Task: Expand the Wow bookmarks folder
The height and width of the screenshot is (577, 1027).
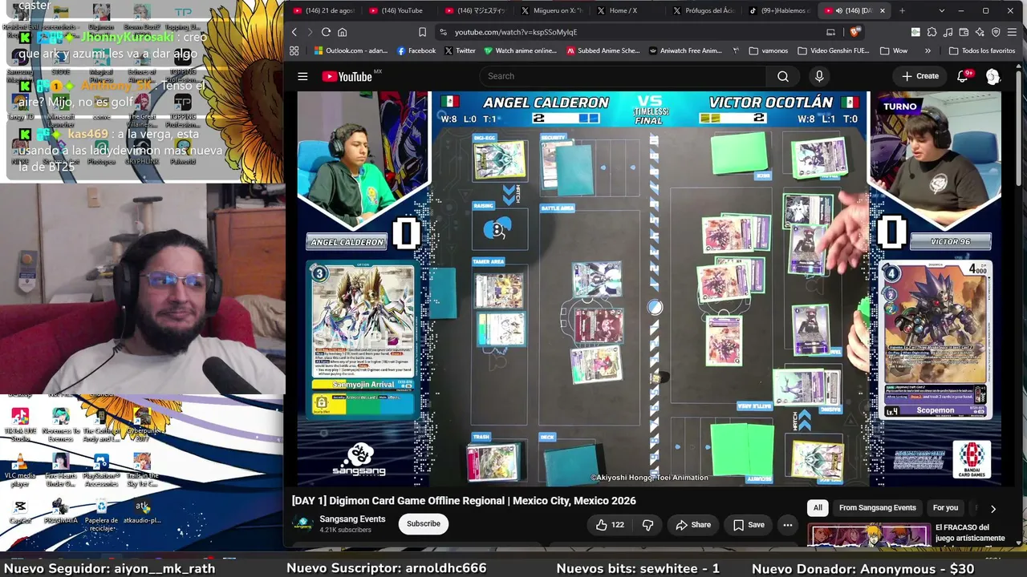Action: click(894, 50)
